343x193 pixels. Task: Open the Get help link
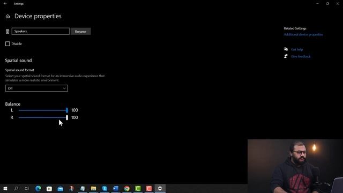(297, 49)
